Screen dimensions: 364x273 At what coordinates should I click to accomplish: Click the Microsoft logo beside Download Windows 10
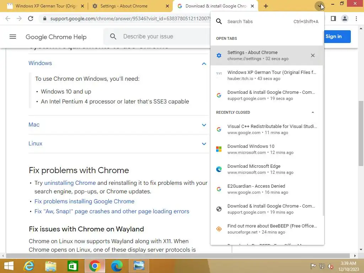point(219,149)
